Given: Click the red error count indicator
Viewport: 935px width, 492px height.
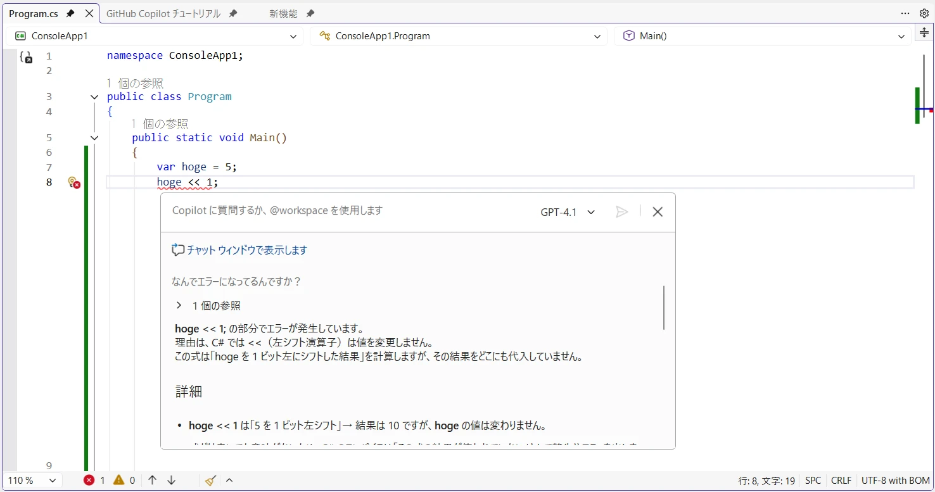Looking at the screenshot, I should click(94, 481).
